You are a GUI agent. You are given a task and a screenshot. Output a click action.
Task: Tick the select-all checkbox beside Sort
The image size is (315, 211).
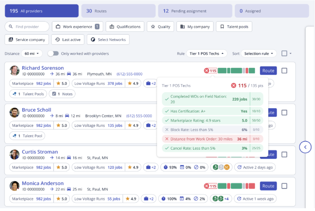tap(284, 53)
